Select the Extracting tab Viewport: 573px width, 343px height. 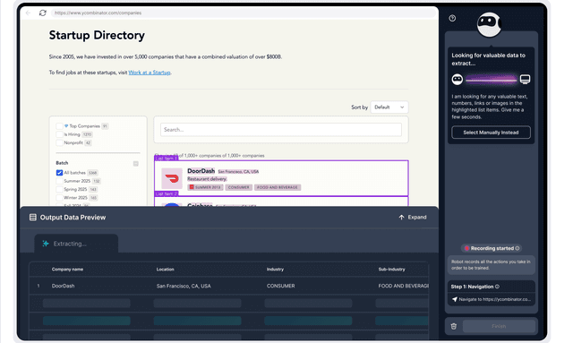[76, 244]
